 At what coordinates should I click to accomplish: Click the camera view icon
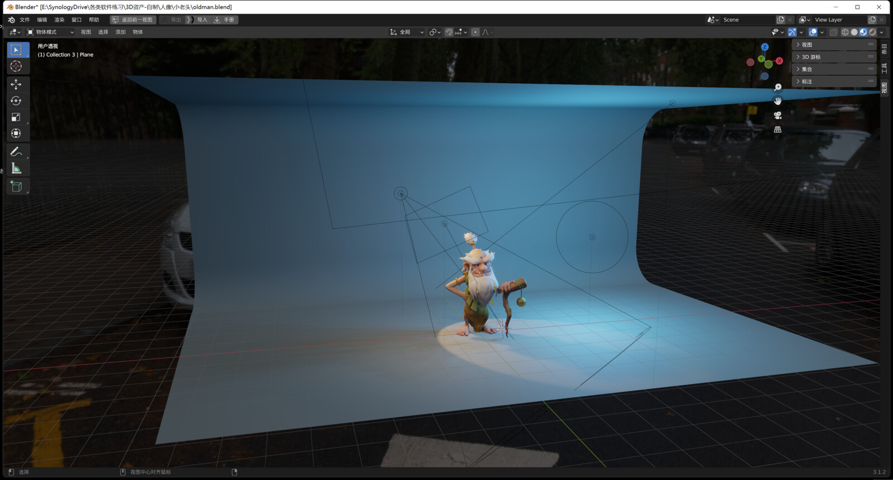tap(777, 116)
